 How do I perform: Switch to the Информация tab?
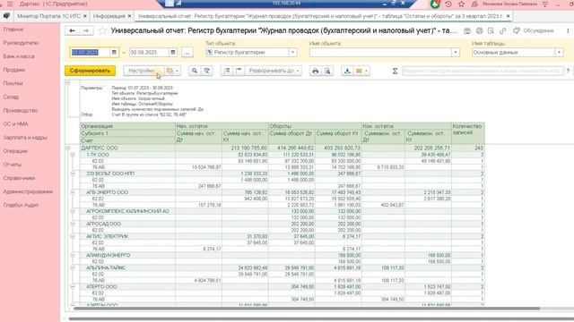[x=109, y=16]
